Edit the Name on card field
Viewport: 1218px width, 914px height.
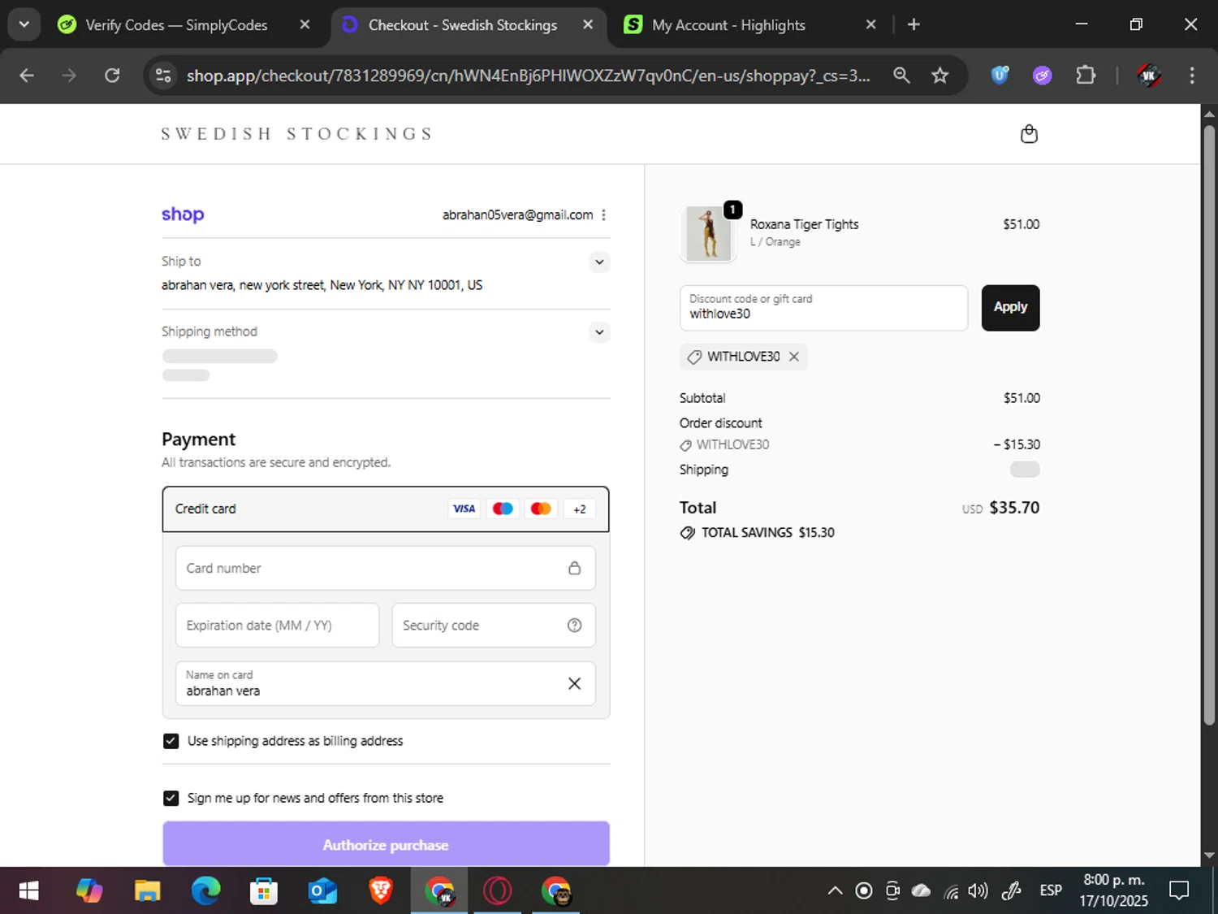click(386, 683)
